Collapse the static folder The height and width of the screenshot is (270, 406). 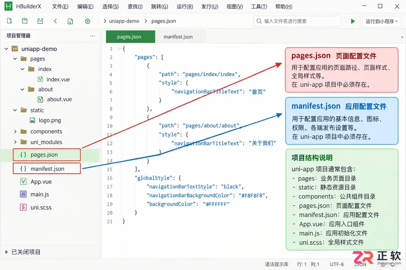[15, 110]
